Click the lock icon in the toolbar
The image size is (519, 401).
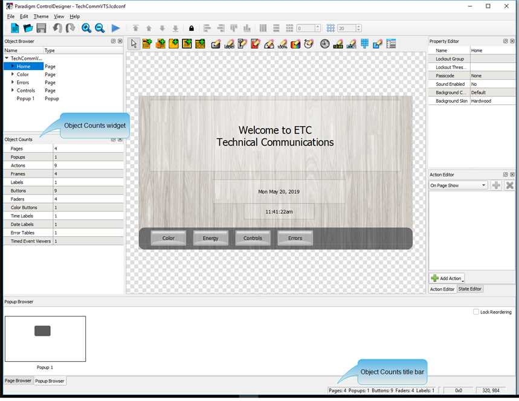pyautogui.click(x=192, y=28)
